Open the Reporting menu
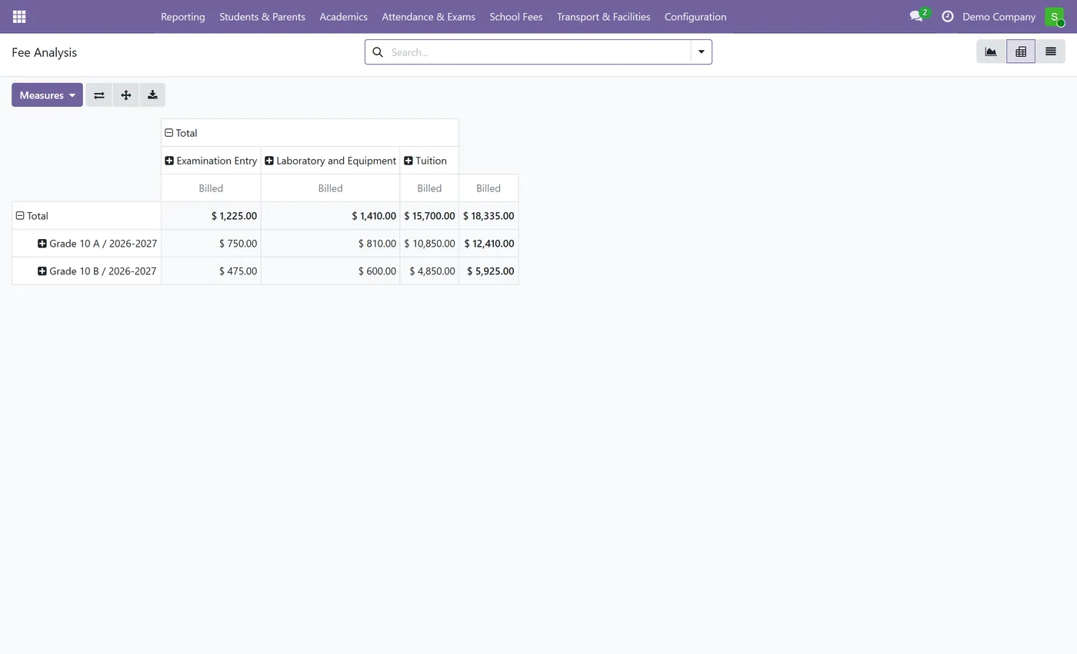The height and width of the screenshot is (654, 1077). [183, 16]
